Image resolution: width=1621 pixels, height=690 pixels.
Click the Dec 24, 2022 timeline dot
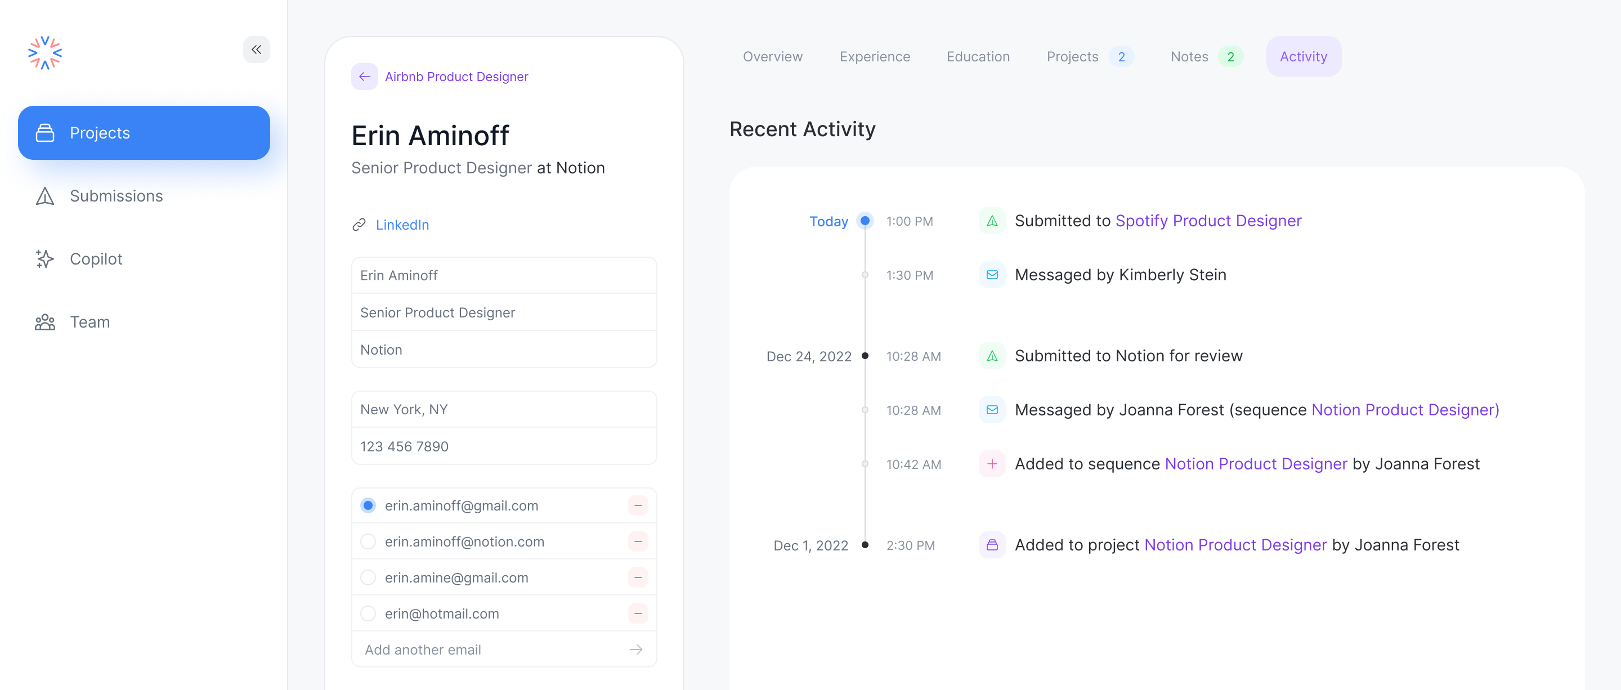(x=865, y=356)
